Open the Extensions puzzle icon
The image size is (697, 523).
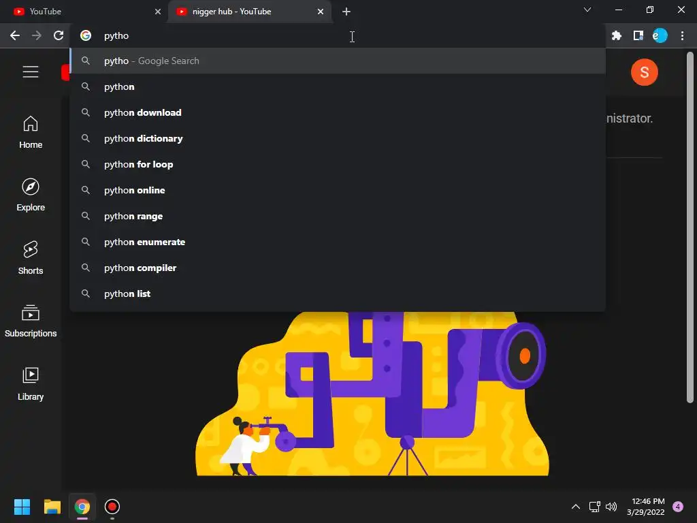pyautogui.click(x=616, y=35)
